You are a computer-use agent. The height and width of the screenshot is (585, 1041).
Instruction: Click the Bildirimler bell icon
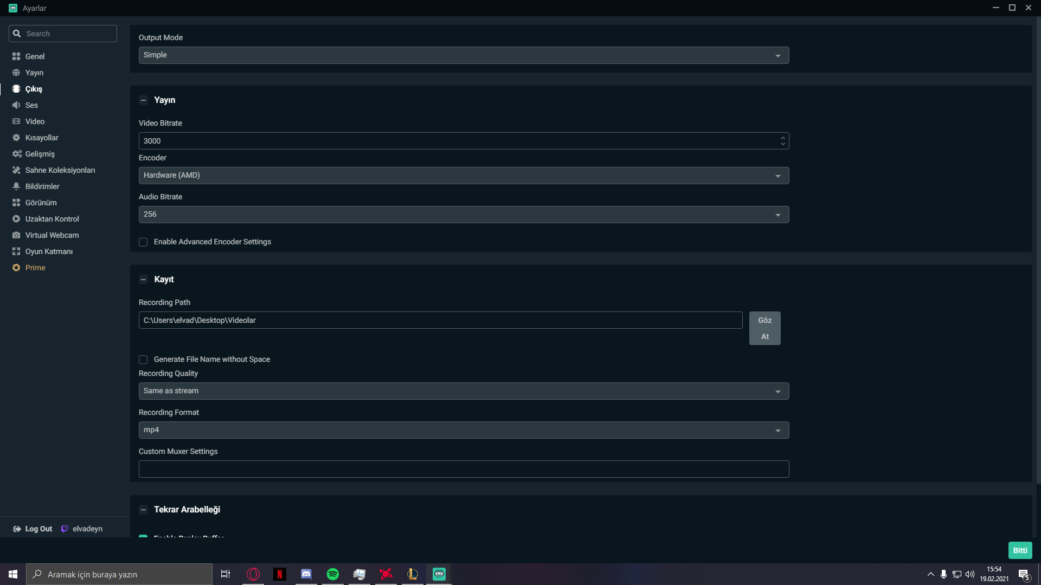click(16, 186)
